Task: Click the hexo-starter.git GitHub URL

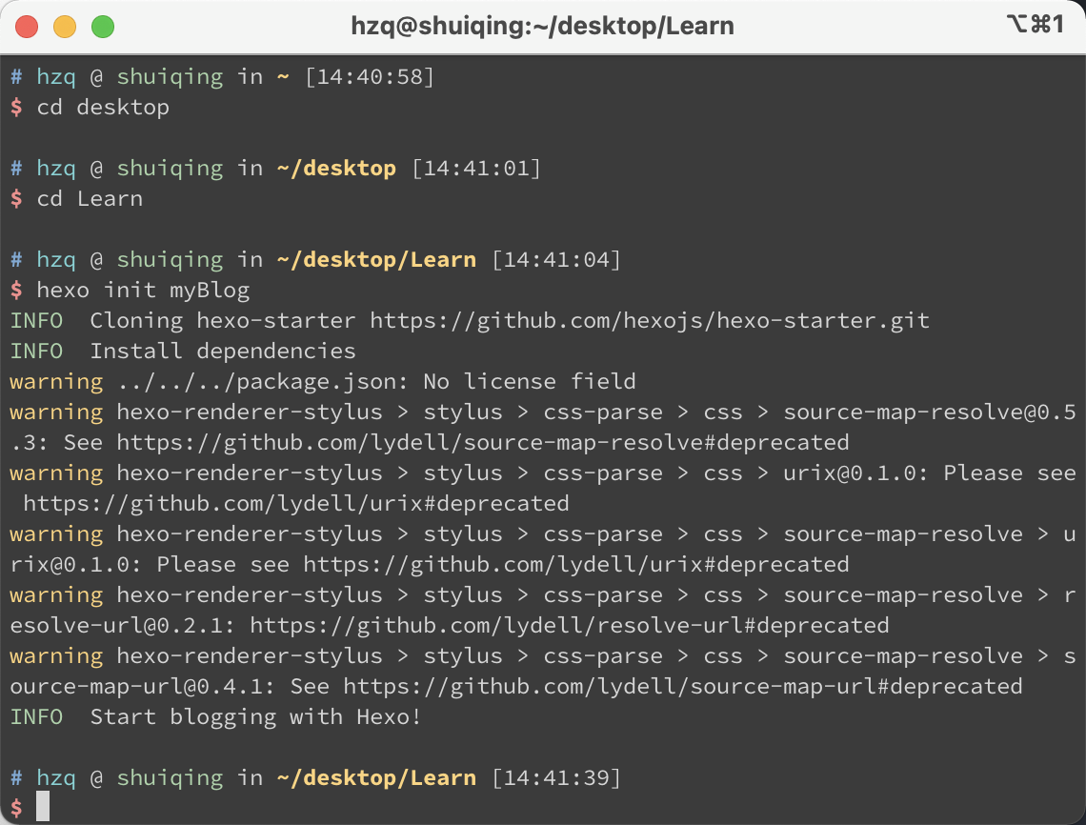Action: 650,321
